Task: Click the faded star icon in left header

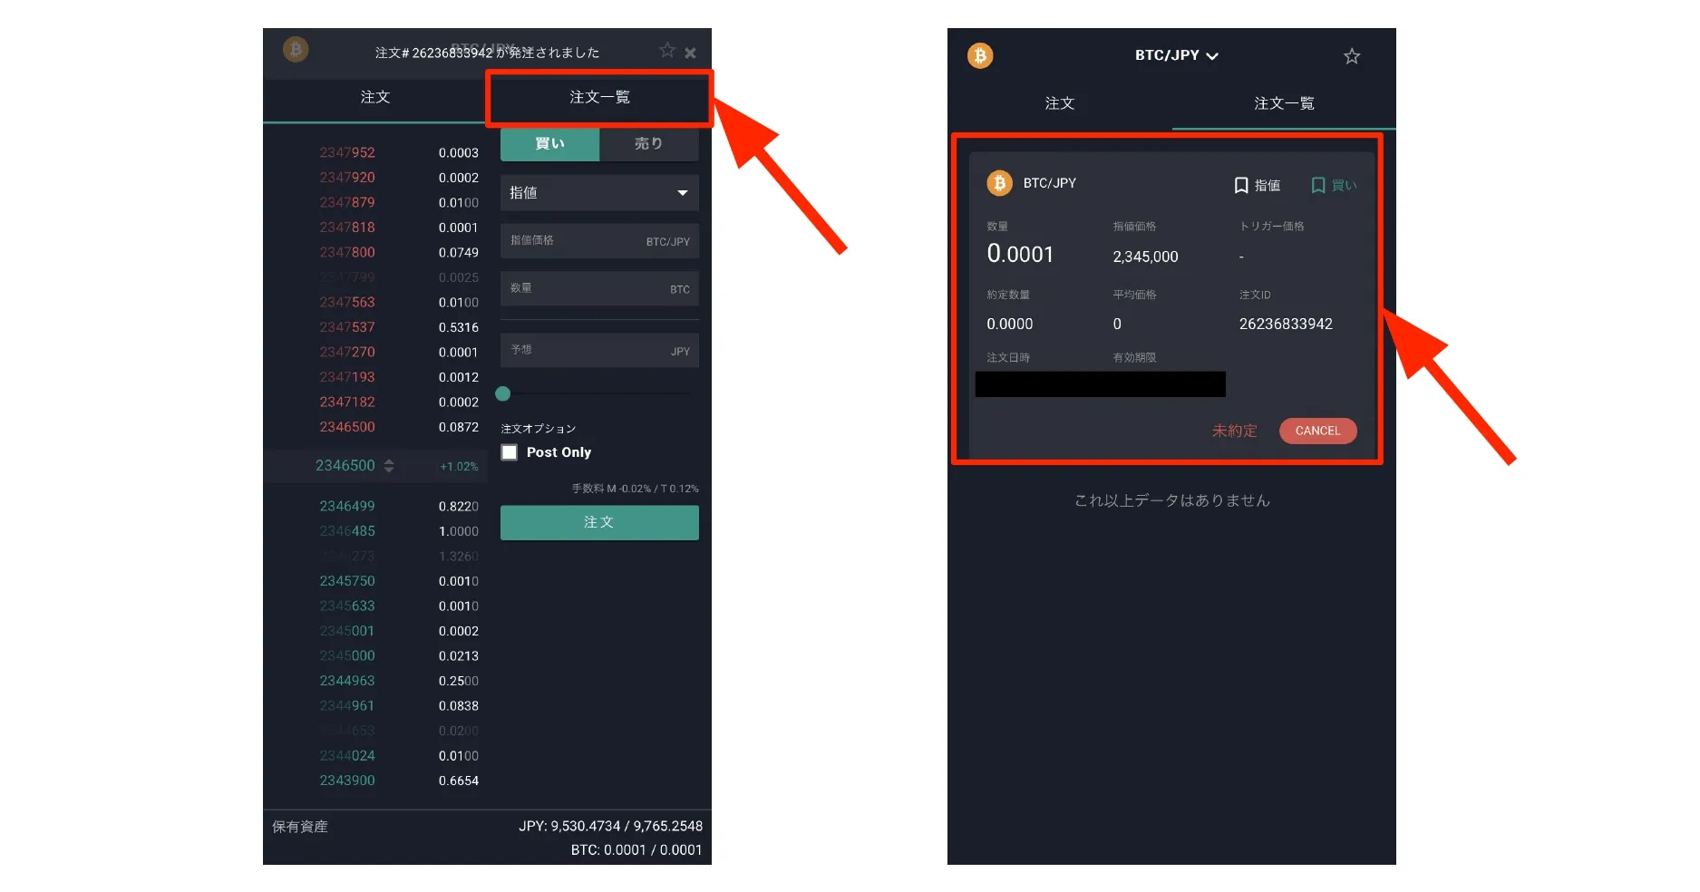Action: click(667, 51)
